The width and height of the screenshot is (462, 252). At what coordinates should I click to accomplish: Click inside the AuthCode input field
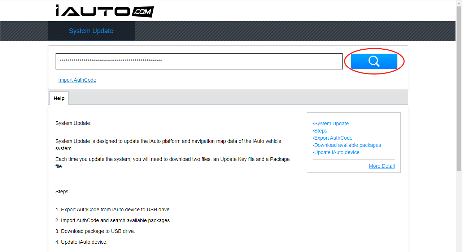[x=199, y=61]
